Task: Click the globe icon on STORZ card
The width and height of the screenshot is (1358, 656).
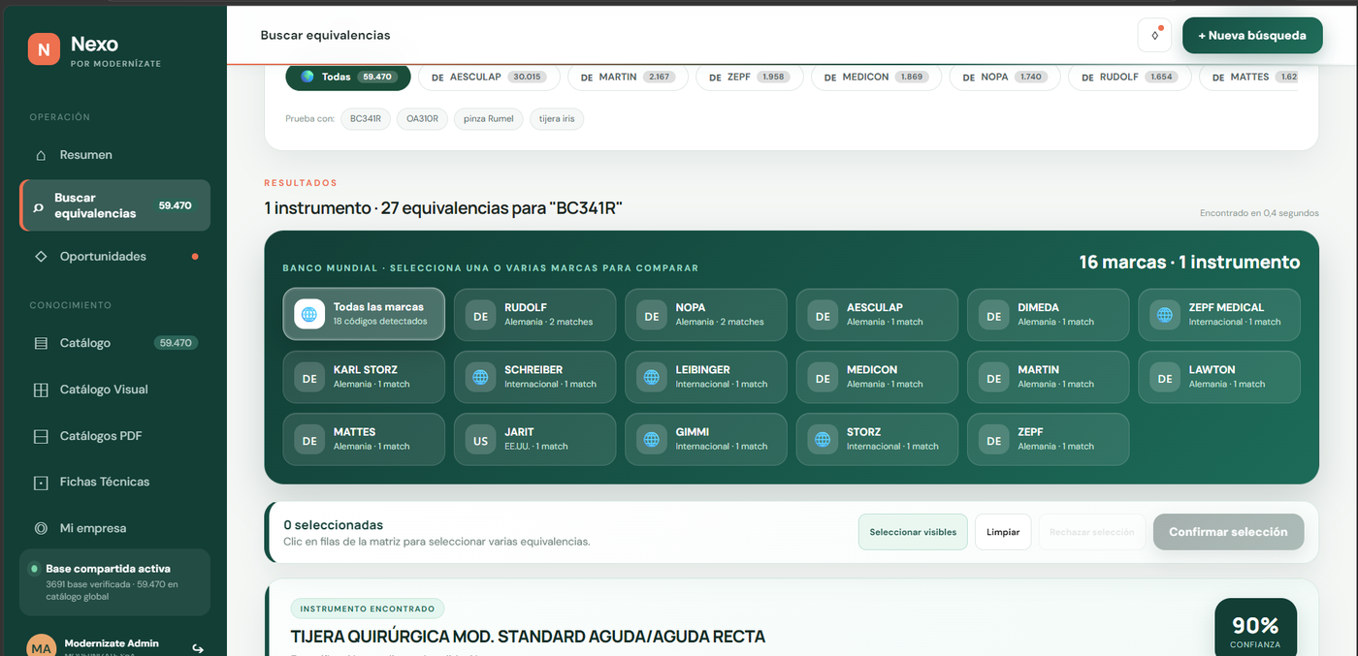Action: (823, 439)
